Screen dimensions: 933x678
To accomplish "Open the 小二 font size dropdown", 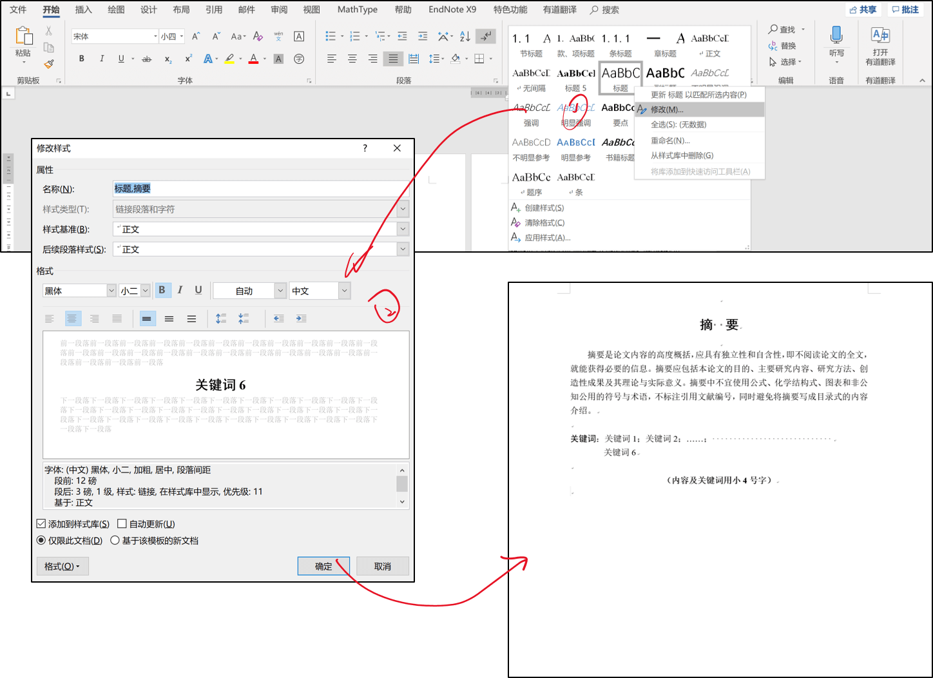I will [145, 291].
